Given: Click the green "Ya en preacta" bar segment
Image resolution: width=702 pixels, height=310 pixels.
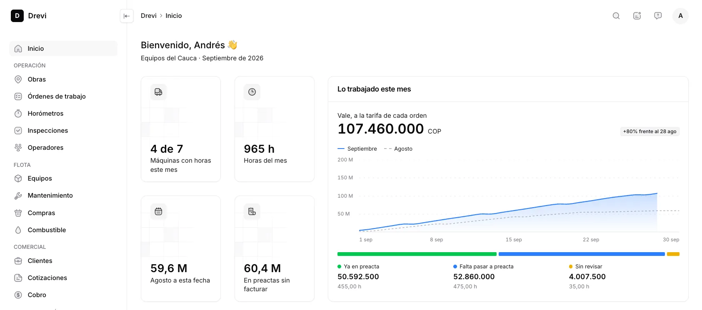Looking at the screenshot, I should pyautogui.click(x=417, y=254).
